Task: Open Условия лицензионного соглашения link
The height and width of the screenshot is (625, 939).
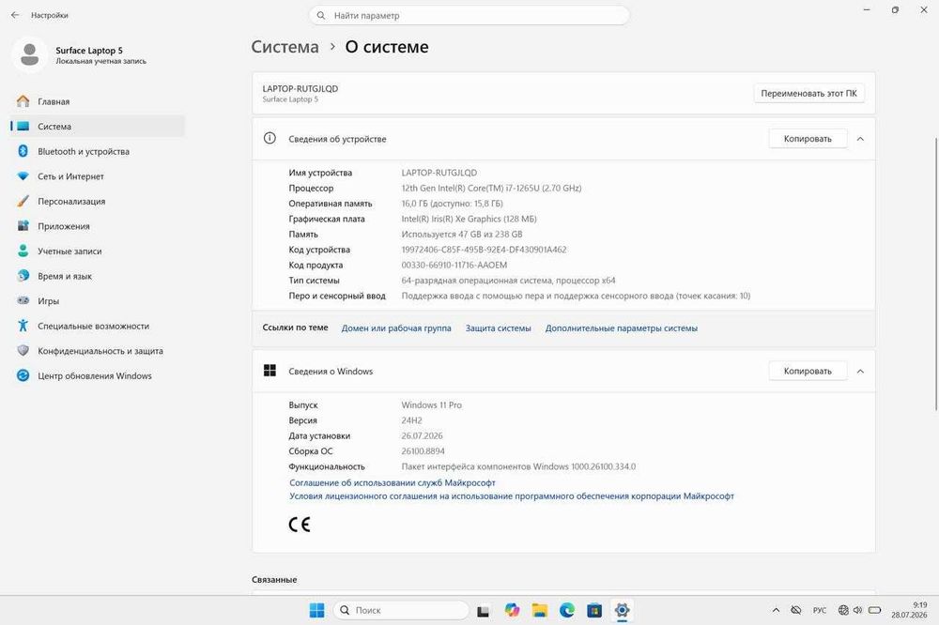Action: [x=512, y=495]
